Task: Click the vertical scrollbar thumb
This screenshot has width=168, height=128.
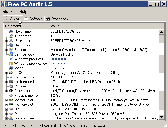Action: (161, 39)
